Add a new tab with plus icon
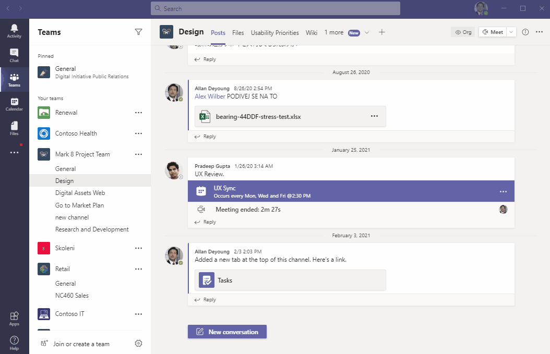 382,32
